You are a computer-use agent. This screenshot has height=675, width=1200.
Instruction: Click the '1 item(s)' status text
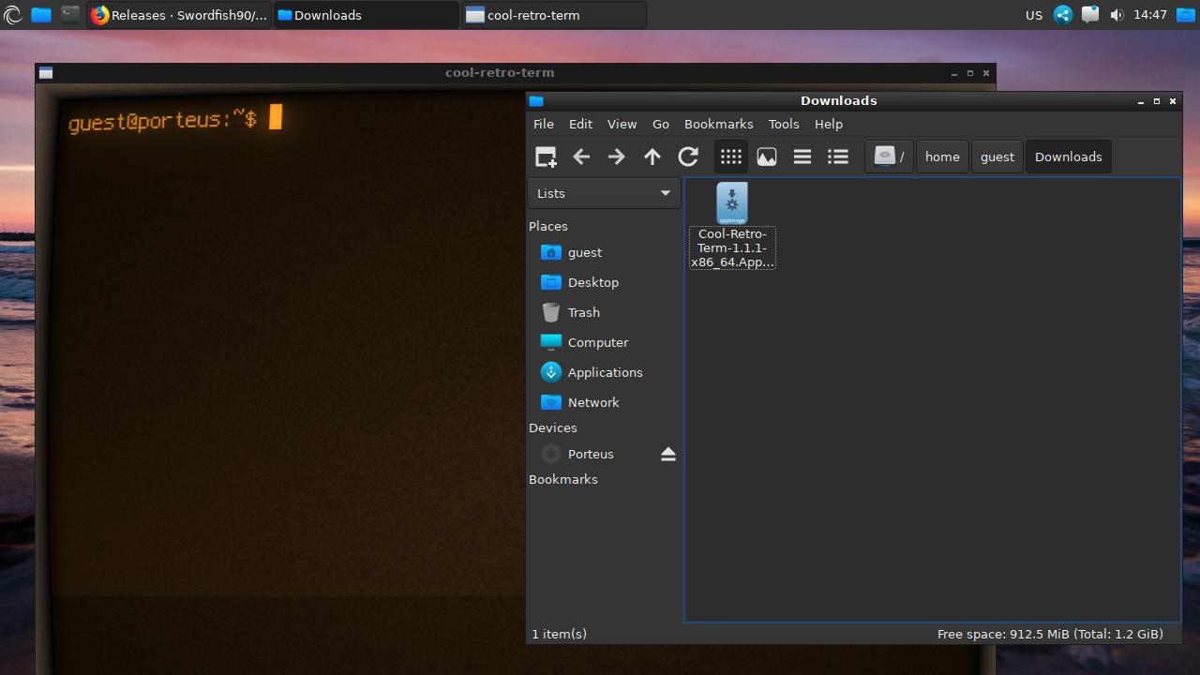(x=560, y=635)
